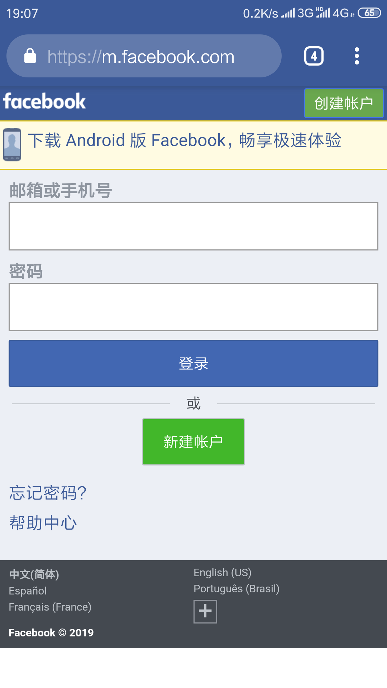Click the 创建帐户 button in header
387x688 pixels.
[344, 103]
